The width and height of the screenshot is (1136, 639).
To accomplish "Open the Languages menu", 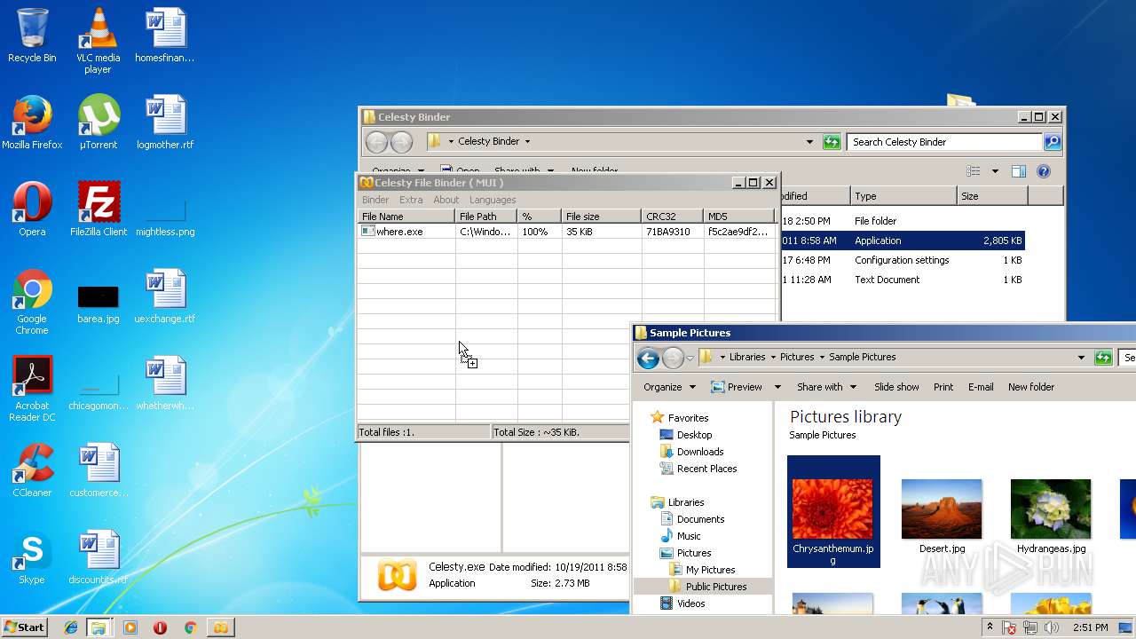I will [x=493, y=200].
